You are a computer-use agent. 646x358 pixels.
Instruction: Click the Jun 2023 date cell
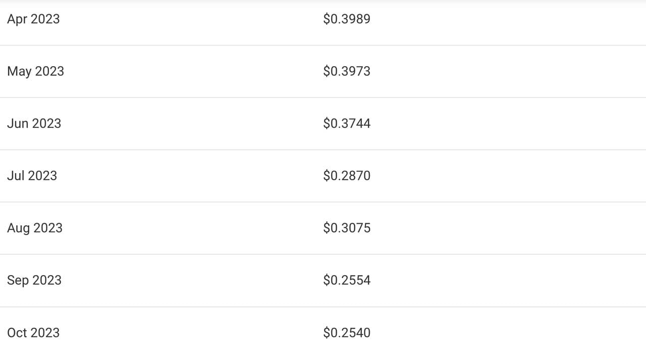34,124
